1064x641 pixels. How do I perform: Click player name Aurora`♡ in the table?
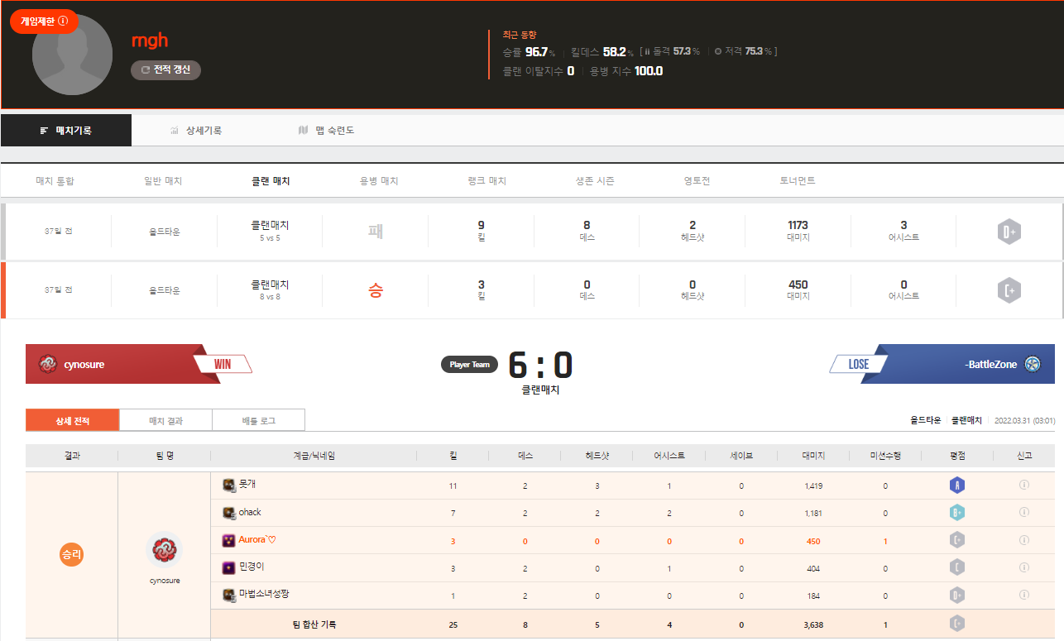[x=256, y=540]
